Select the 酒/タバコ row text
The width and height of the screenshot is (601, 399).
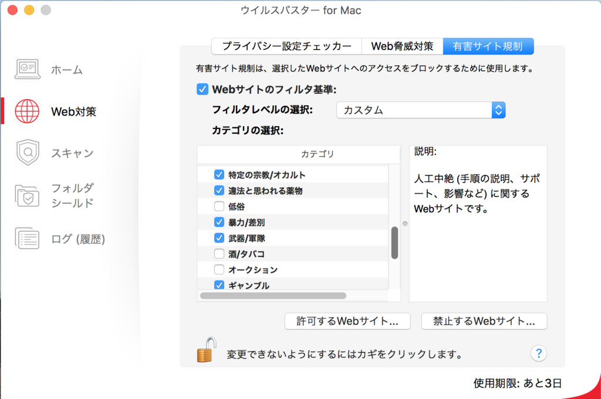247,254
